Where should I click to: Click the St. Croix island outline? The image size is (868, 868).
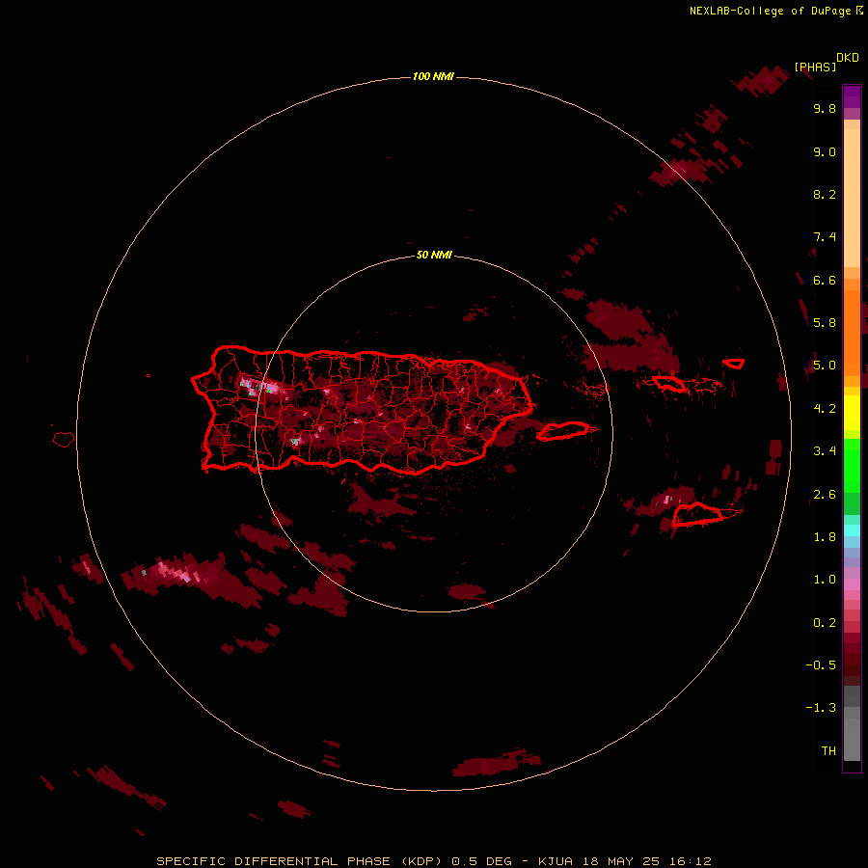tap(697, 514)
